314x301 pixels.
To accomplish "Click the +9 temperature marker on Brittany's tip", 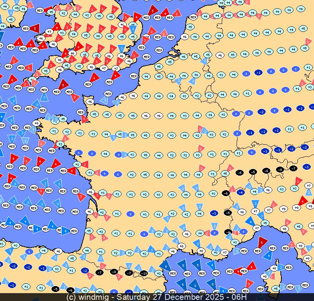I will click(37, 123).
